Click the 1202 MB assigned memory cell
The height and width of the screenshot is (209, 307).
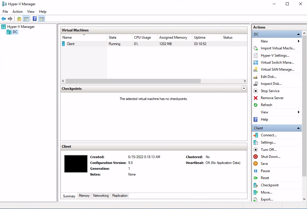click(165, 44)
